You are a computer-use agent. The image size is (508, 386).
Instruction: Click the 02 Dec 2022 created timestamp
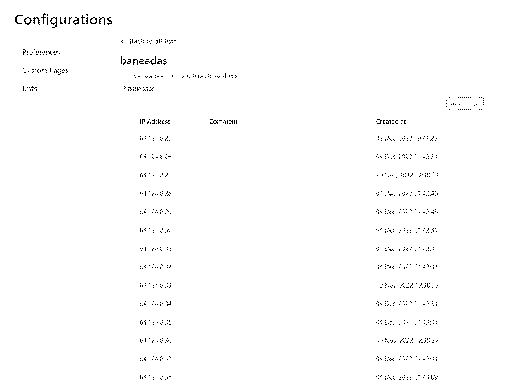pos(406,138)
